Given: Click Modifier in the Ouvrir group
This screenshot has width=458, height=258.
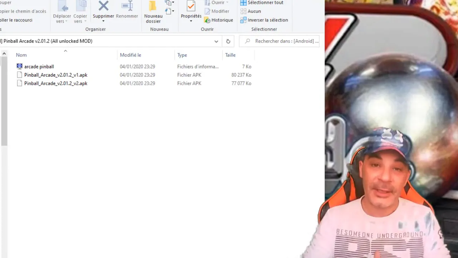Looking at the screenshot, I should [x=217, y=11].
